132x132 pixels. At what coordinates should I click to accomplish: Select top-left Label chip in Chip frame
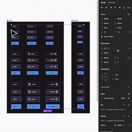(x=15, y=26)
